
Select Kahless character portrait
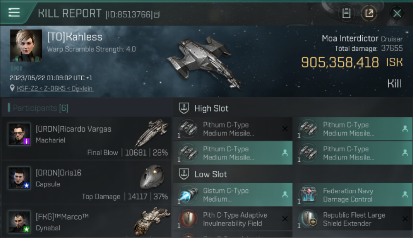click(x=26, y=46)
